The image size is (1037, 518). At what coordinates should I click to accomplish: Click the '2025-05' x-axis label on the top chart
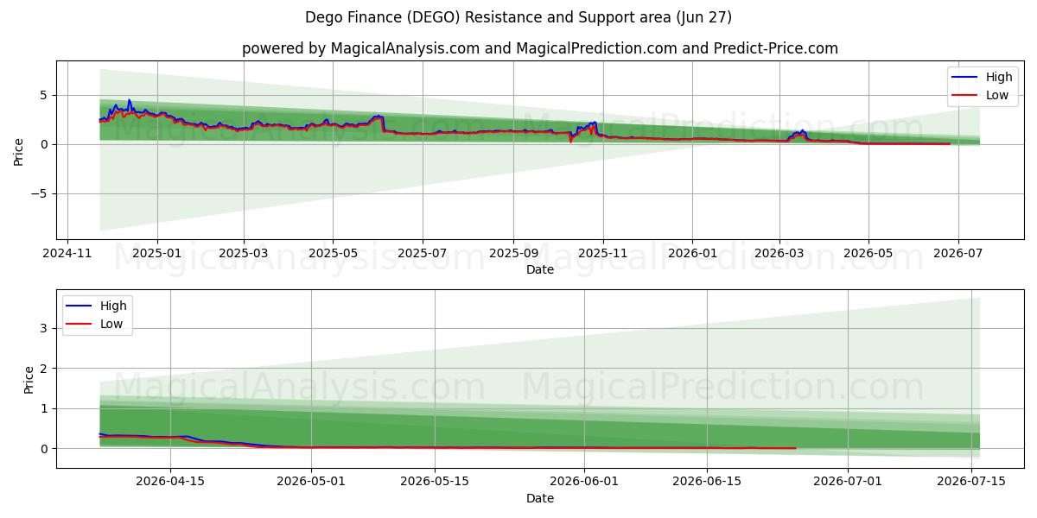pos(333,254)
